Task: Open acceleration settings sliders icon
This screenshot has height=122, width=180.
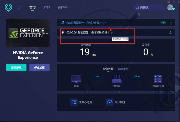Action: point(171,33)
